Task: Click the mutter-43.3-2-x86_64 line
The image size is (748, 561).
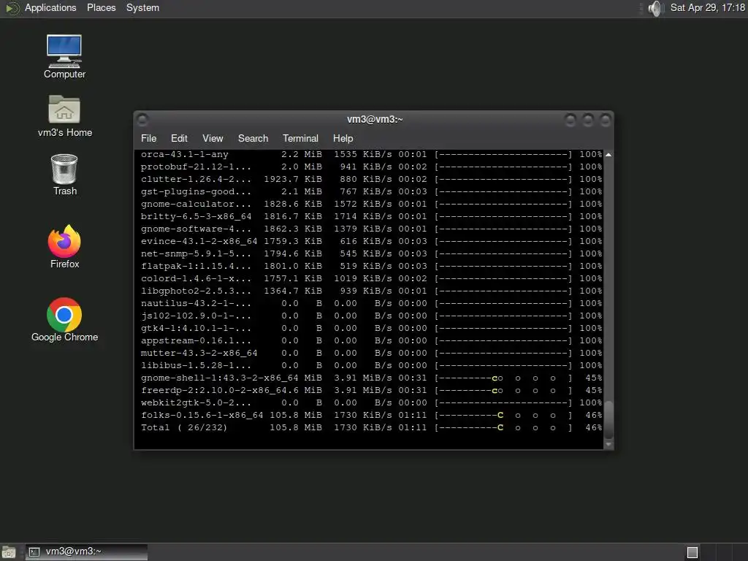Action: point(371,353)
